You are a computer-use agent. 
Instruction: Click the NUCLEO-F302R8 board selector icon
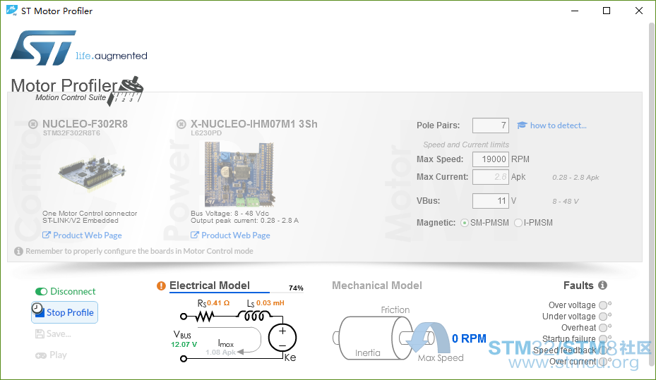[x=33, y=124]
